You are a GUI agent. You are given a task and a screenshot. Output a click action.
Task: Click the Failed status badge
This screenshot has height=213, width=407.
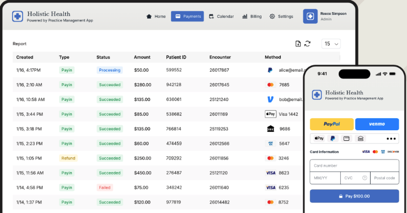[105, 188]
